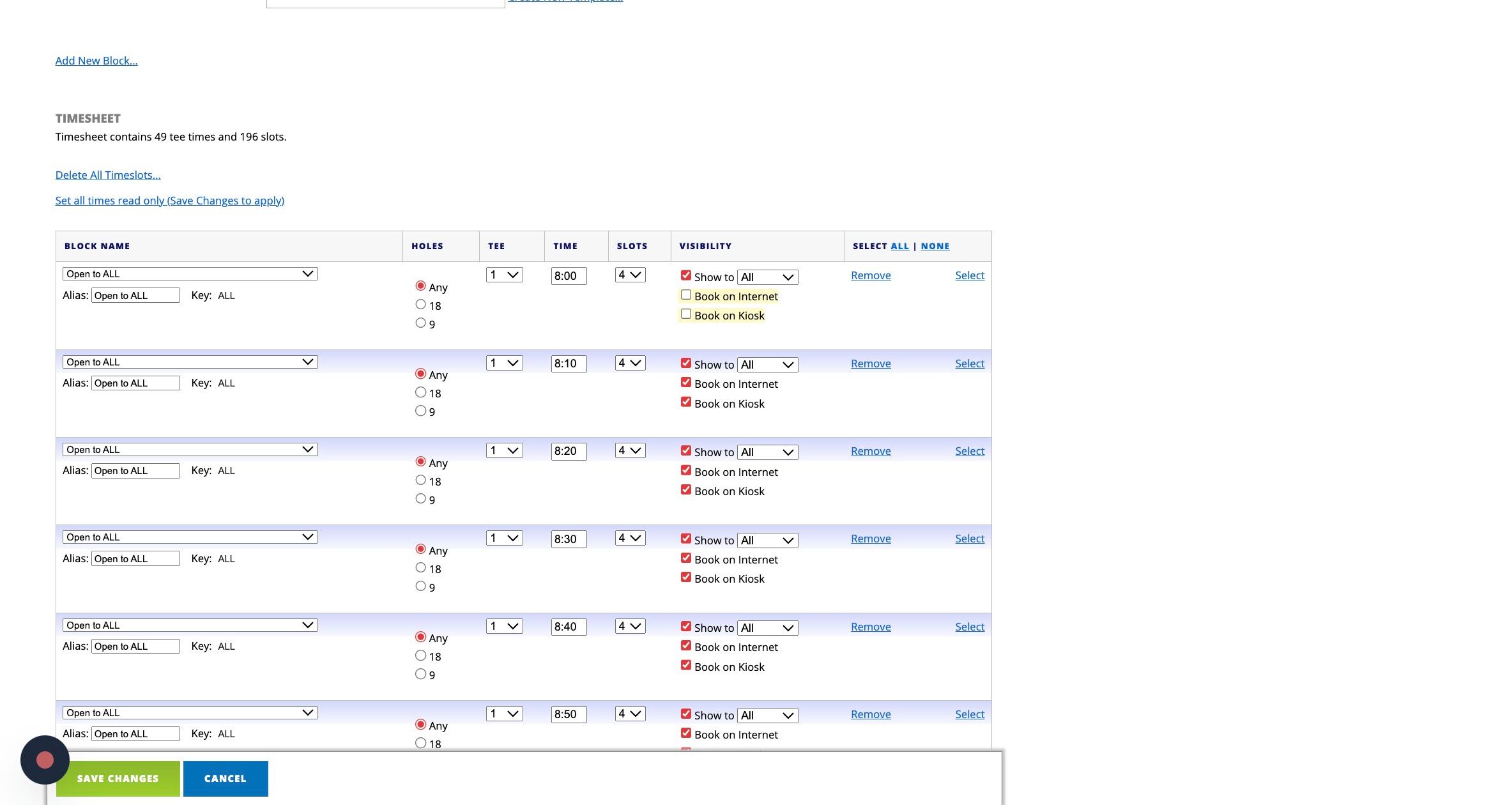Click Set all times read only link
Viewport: 1505px width, 805px height.
pos(170,201)
